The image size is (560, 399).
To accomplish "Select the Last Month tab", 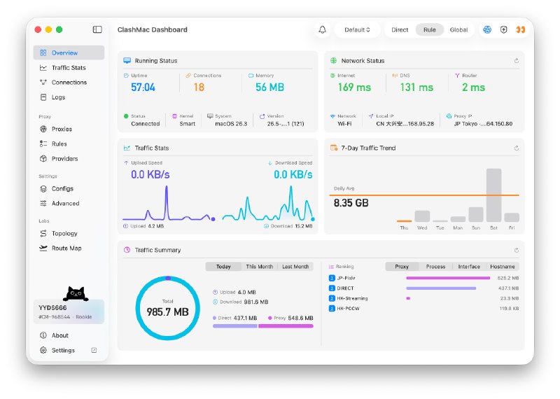I will 295,267.
